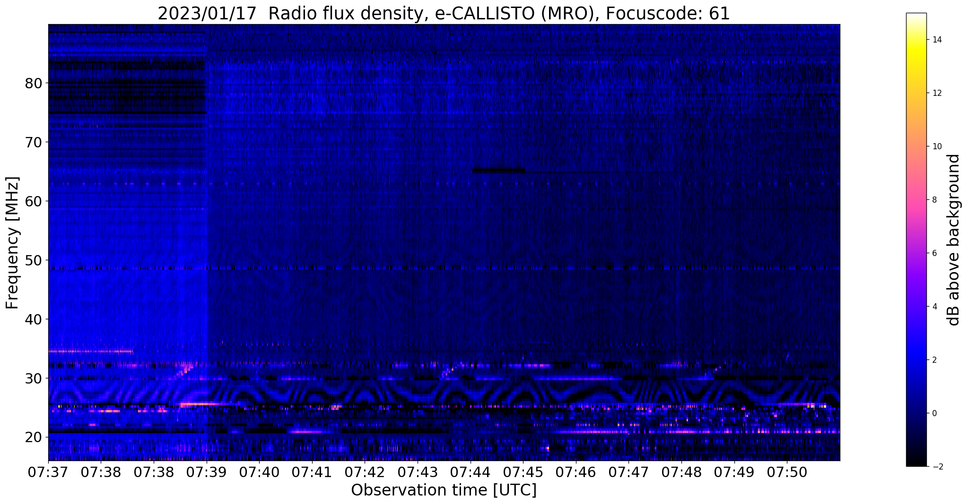
Task: Click the 07:48 time tick label
Action: (x=682, y=472)
